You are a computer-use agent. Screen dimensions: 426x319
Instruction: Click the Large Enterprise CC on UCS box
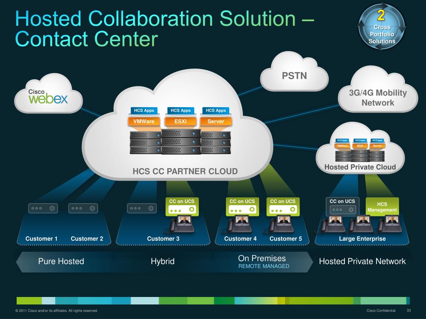342,206
